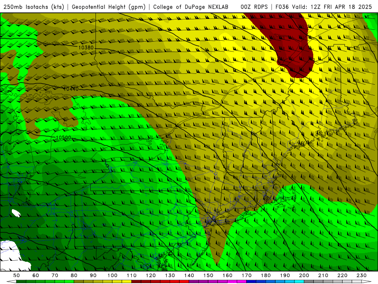378x284 pixels.
Task: Click the 130 value on the color scale
Action: tap(170, 275)
